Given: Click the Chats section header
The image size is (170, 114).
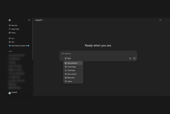Looking at the screenshot, I should coord(10,51).
